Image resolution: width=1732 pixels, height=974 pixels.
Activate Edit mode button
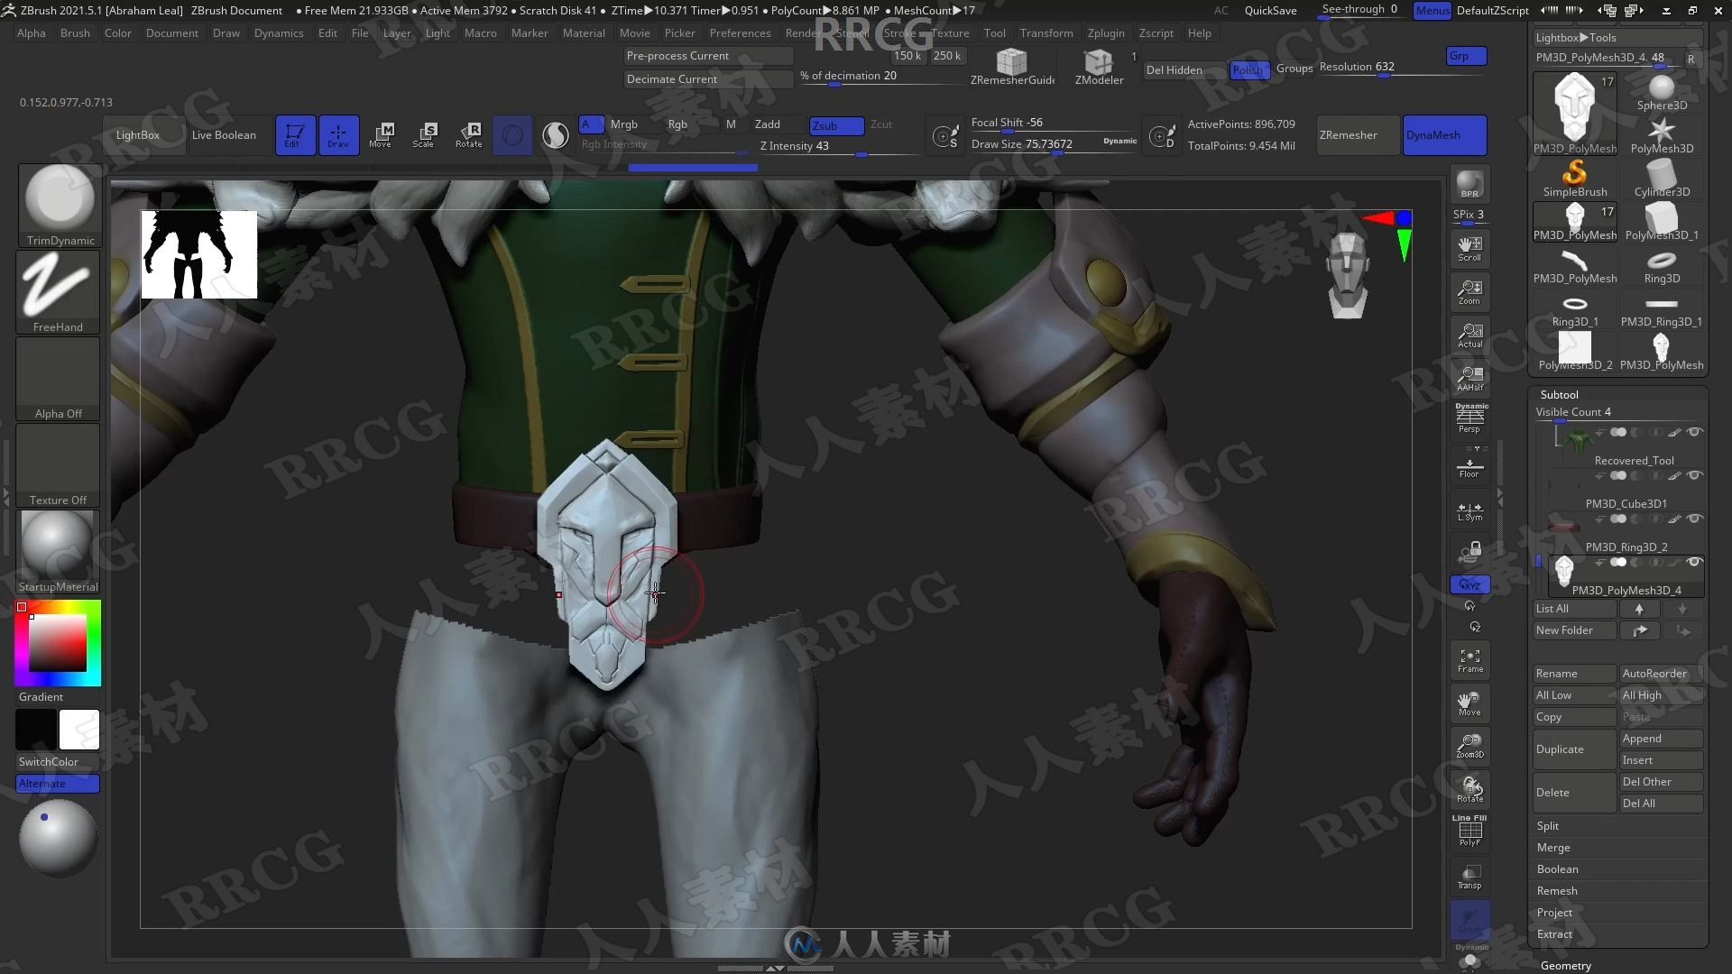295,135
